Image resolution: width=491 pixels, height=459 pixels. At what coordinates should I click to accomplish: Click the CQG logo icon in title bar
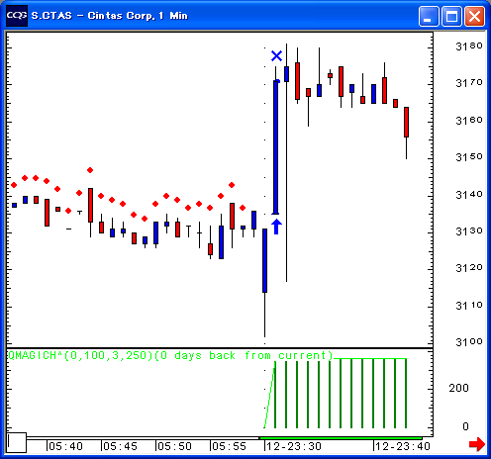coord(16,16)
